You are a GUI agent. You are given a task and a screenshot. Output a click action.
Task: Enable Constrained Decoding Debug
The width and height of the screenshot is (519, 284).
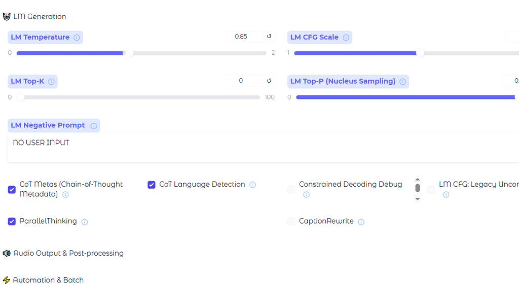coord(291,190)
